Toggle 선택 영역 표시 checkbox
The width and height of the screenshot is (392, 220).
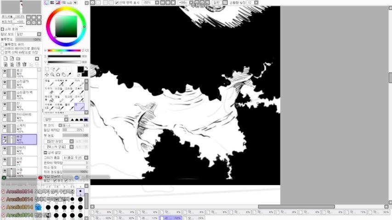pos(117,2)
